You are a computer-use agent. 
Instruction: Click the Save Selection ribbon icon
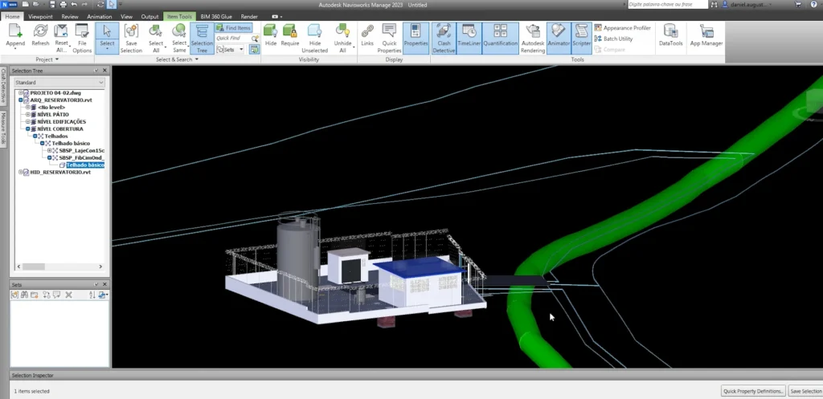pos(131,36)
